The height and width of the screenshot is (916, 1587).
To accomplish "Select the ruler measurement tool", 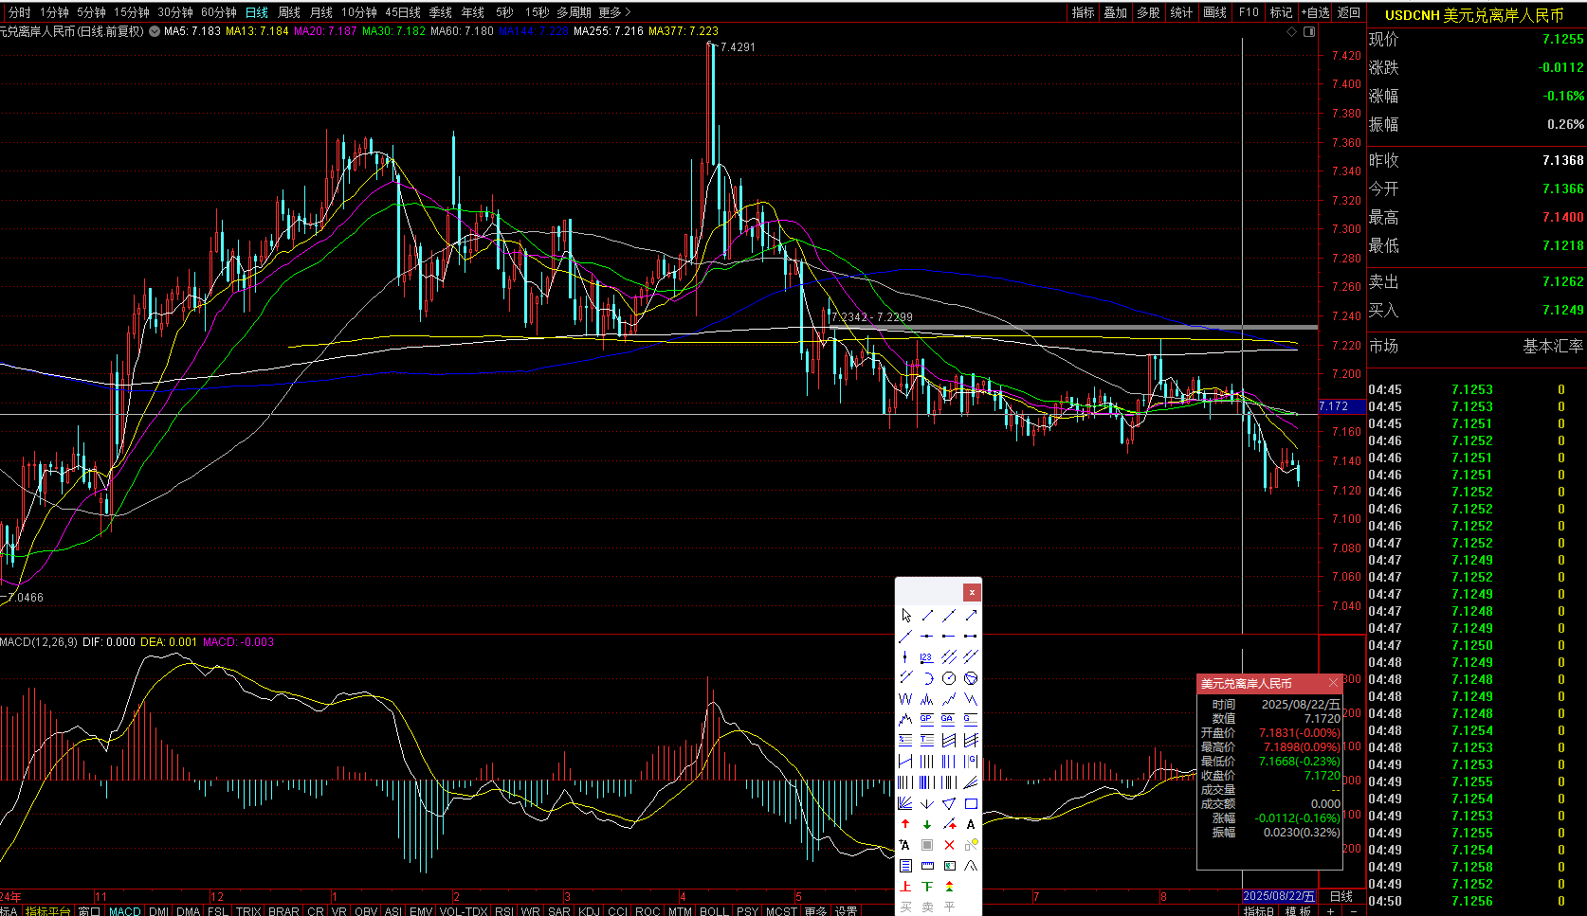I will coord(927,866).
